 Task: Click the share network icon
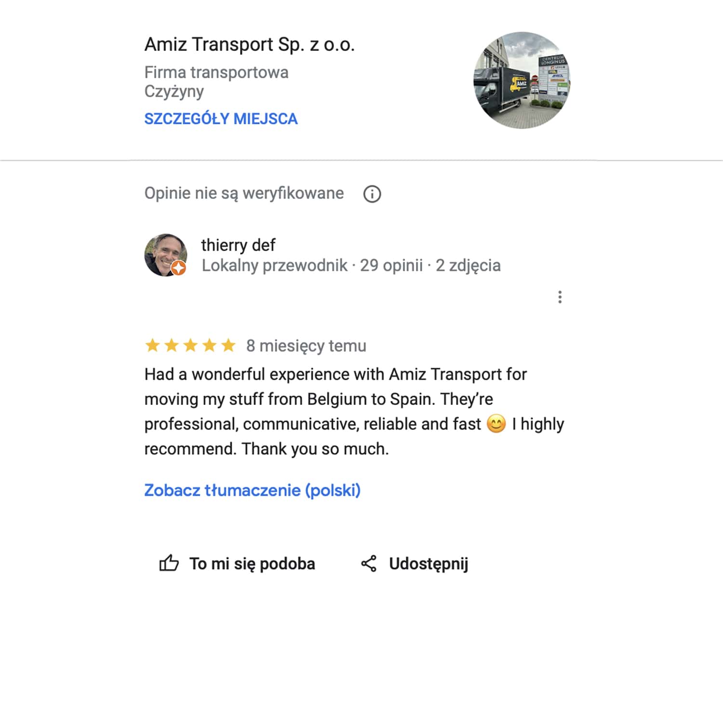pyautogui.click(x=369, y=563)
